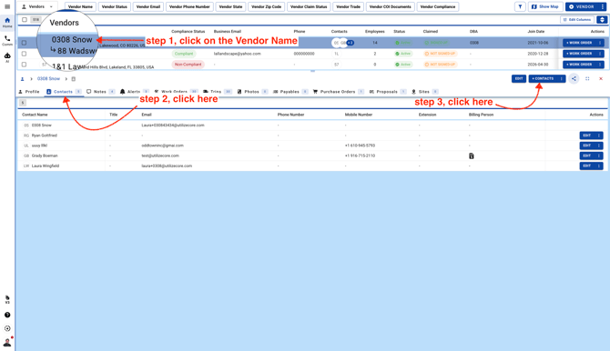
Task: Open Work Order kebab menu for 2026-04-30 row
Action: (600, 65)
